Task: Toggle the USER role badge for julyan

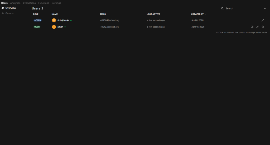Action: [37, 27]
